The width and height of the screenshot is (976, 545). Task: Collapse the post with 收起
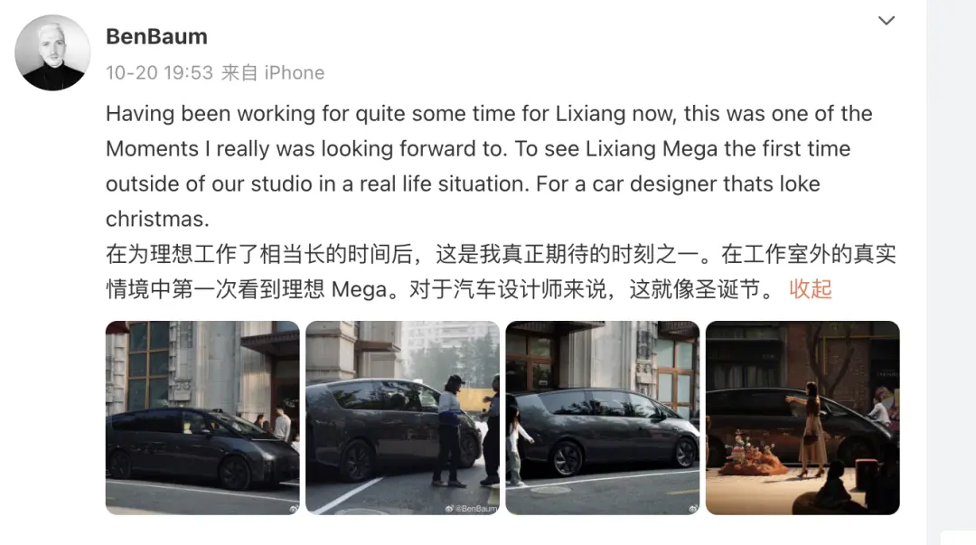coord(810,289)
